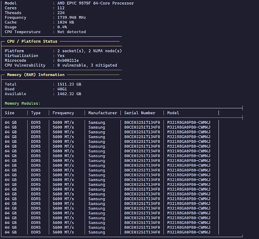Click the 'Manufacturer' column header
Screen dimensions: 259x239
(x=102, y=113)
